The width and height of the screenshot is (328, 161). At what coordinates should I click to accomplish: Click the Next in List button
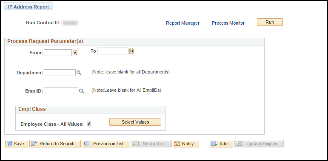(x=151, y=144)
